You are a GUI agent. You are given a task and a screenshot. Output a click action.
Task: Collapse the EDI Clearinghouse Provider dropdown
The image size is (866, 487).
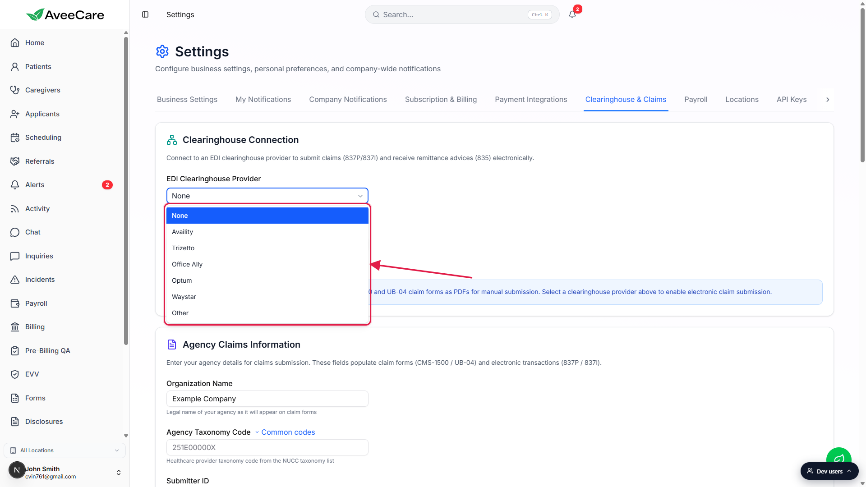coord(267,196)
